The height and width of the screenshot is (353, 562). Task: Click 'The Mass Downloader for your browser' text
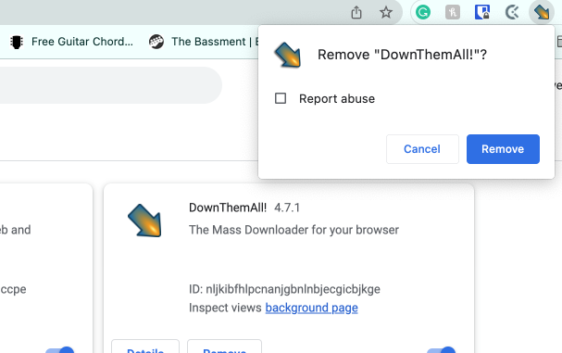(293, 230)
